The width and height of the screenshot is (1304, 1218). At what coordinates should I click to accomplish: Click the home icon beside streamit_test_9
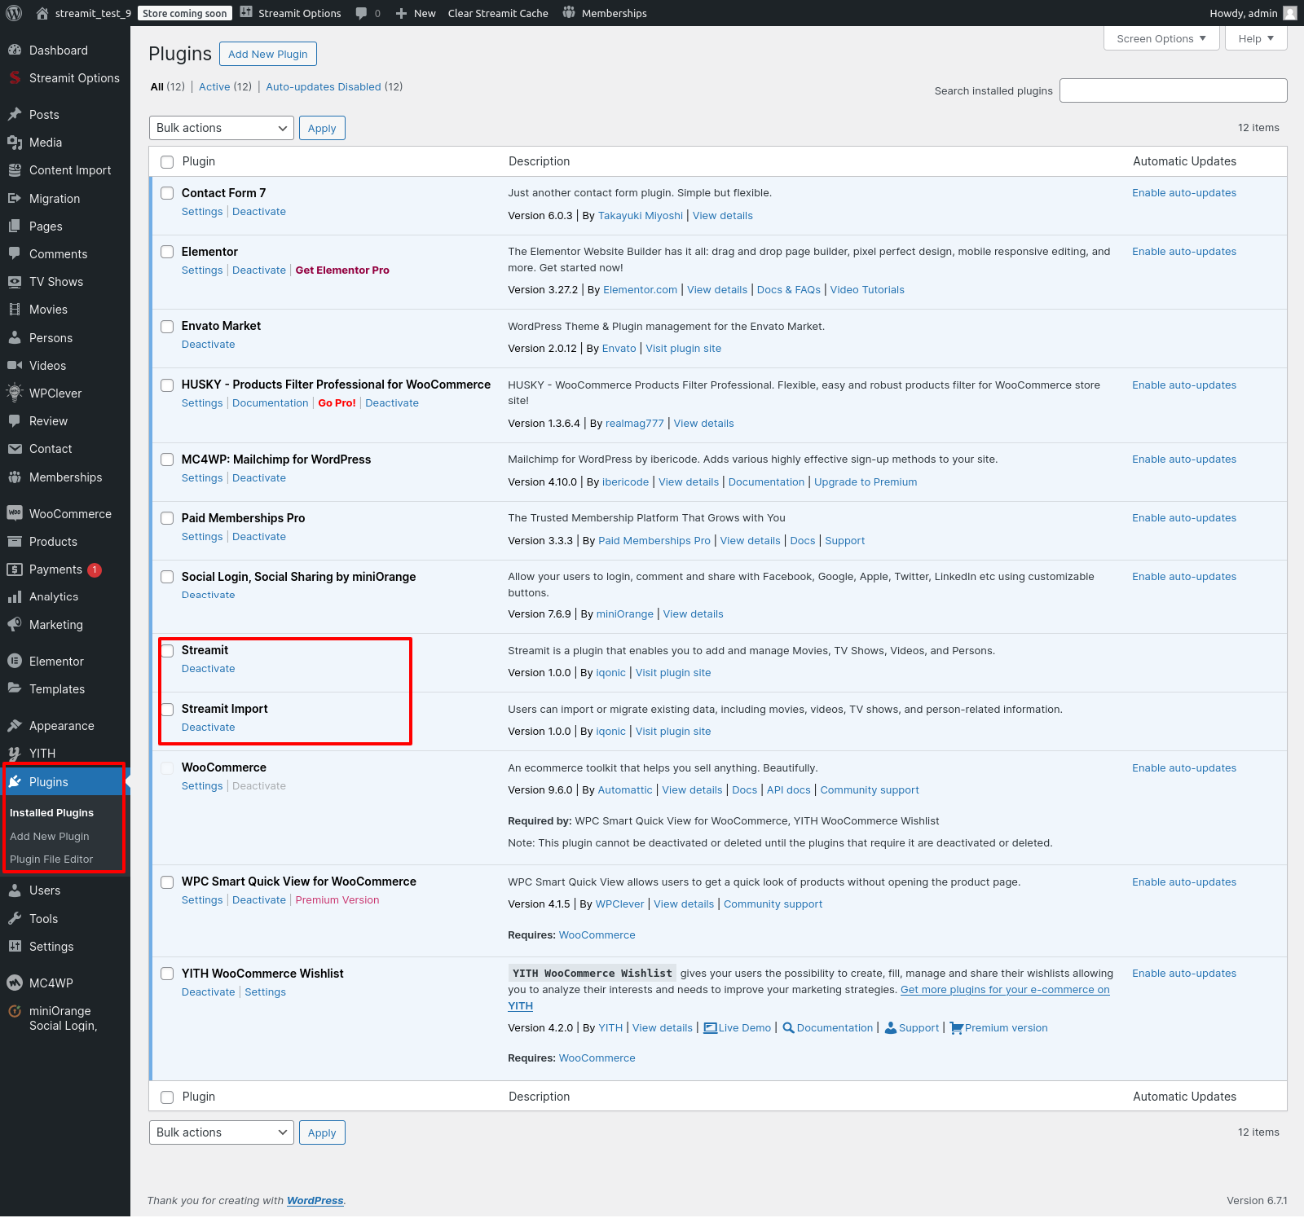coord(42,13)
